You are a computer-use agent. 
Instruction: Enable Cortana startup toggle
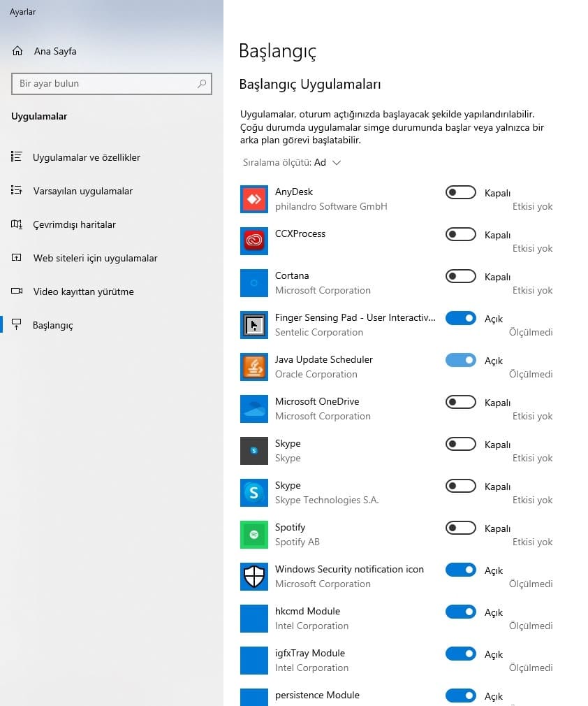click(461, 276)
